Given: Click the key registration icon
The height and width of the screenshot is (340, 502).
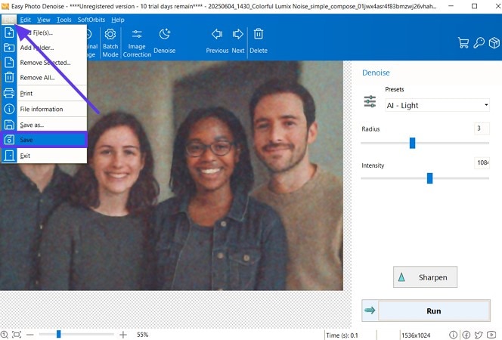Looking at the screenshot, I should click(479, 42).
